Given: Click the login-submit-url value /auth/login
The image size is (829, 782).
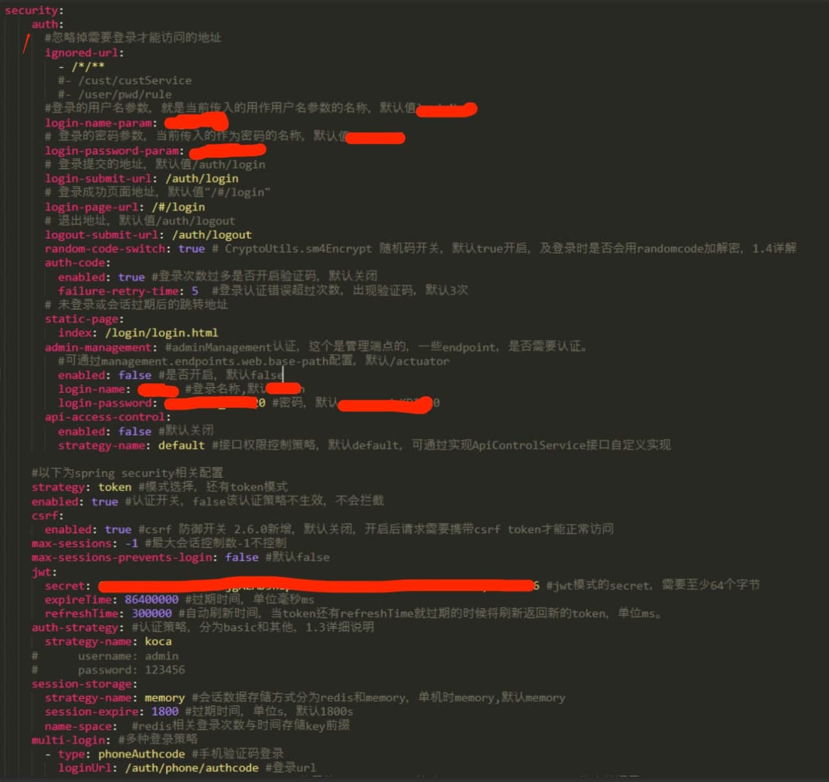Looking at the screenshot, I should (202, 178).
